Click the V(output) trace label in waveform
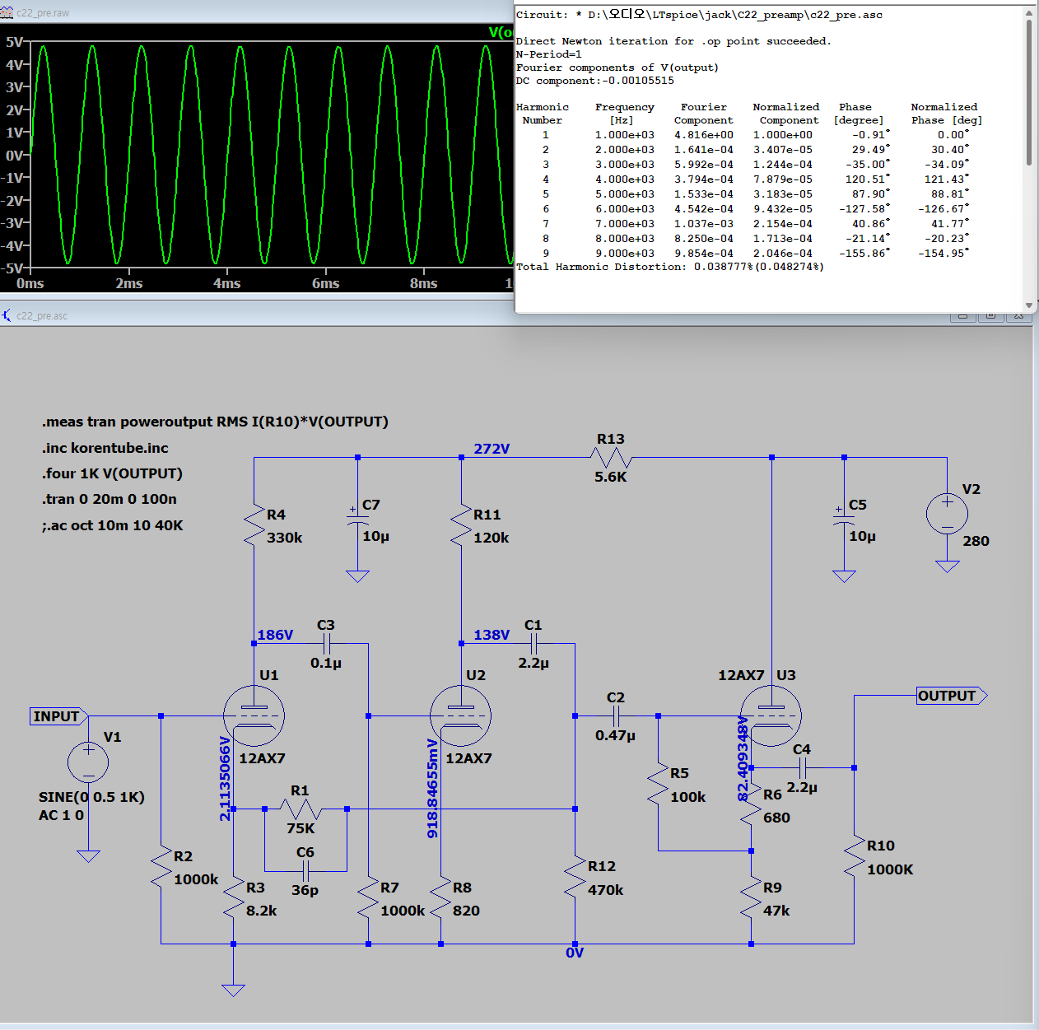Image resolution: width=1039 pixels, height=1030 pixels. point(501,32)
